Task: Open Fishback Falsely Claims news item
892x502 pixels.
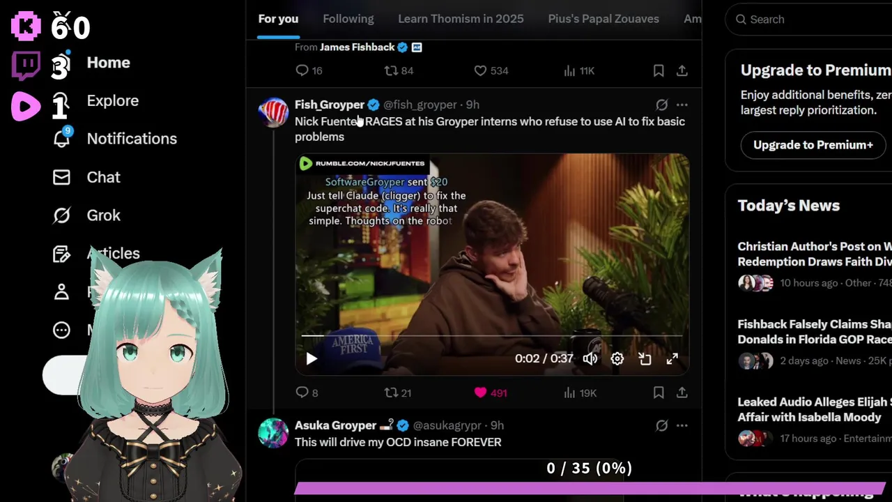Action: pos(814,342)
